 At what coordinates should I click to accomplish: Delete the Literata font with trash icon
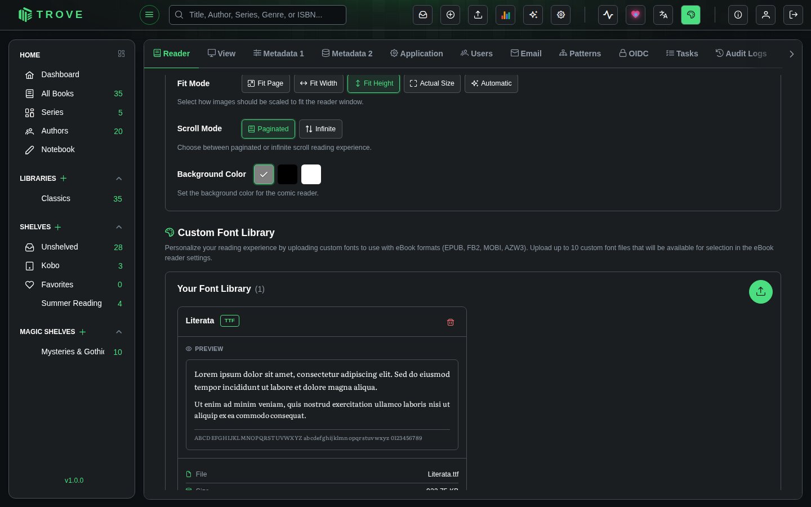(451, 322)
